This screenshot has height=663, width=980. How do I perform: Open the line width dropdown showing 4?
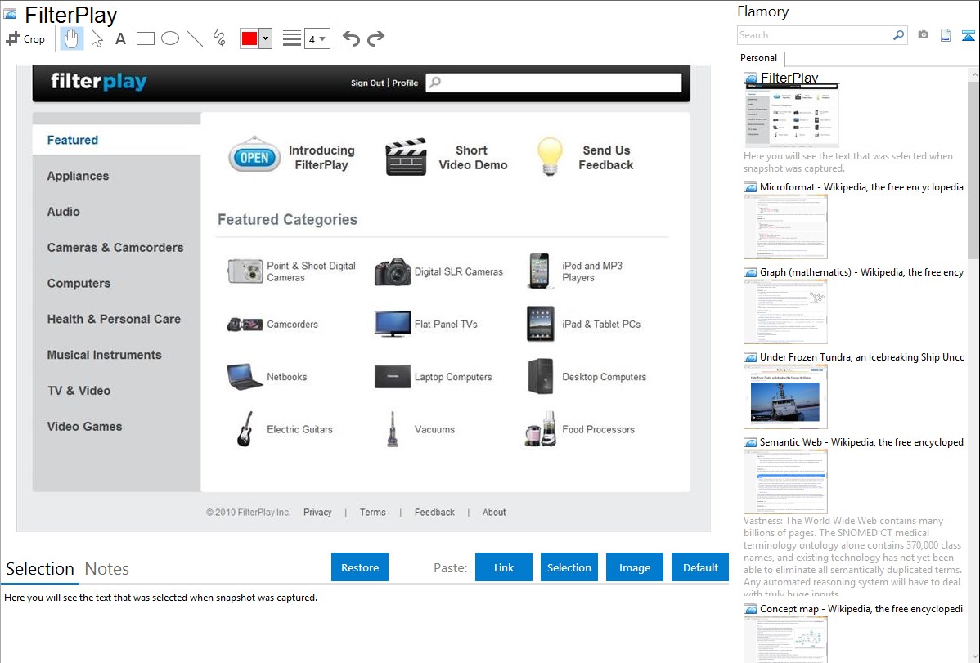(317, 38)
